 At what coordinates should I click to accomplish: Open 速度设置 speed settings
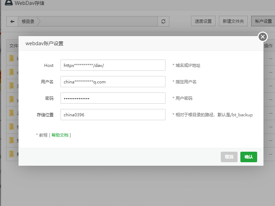coord(203,21)
